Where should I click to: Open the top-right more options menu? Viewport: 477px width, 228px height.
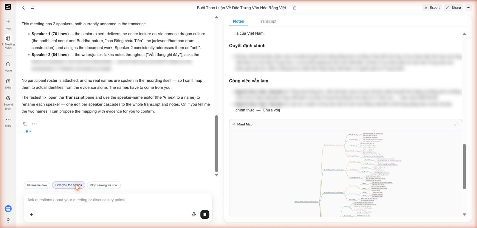click(x=469, y=8)
